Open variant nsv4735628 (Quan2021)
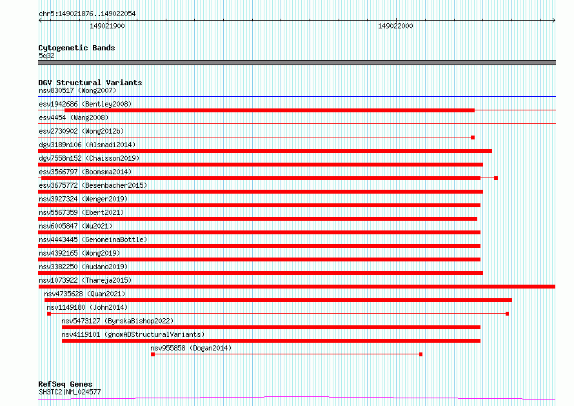Image resolution: width=574 pixels, height=406 pixels. point(84,294)
